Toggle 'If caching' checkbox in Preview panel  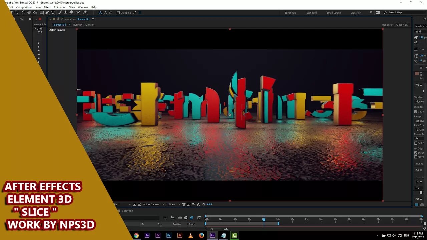416,153
